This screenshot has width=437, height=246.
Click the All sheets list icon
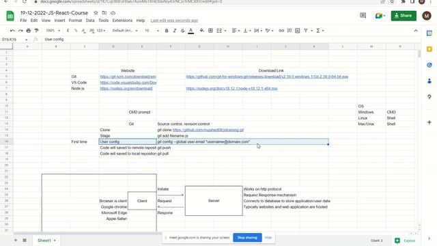(25, 240)
